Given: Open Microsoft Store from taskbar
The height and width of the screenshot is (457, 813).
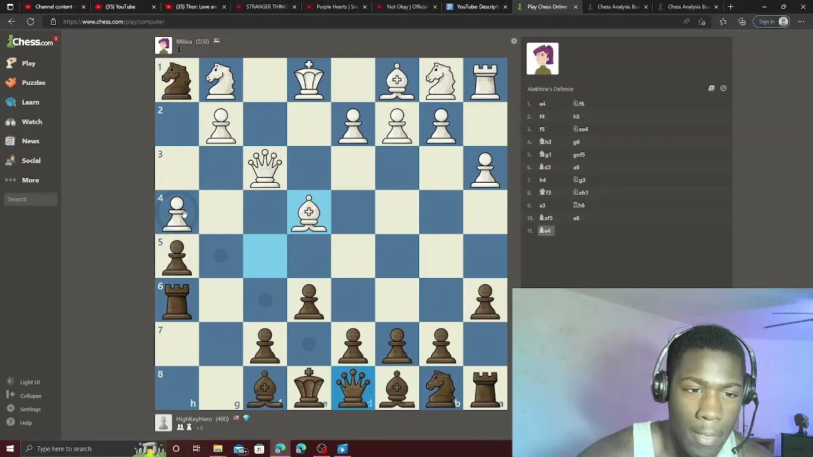Looking at the screenshot, I should [259, 449].
